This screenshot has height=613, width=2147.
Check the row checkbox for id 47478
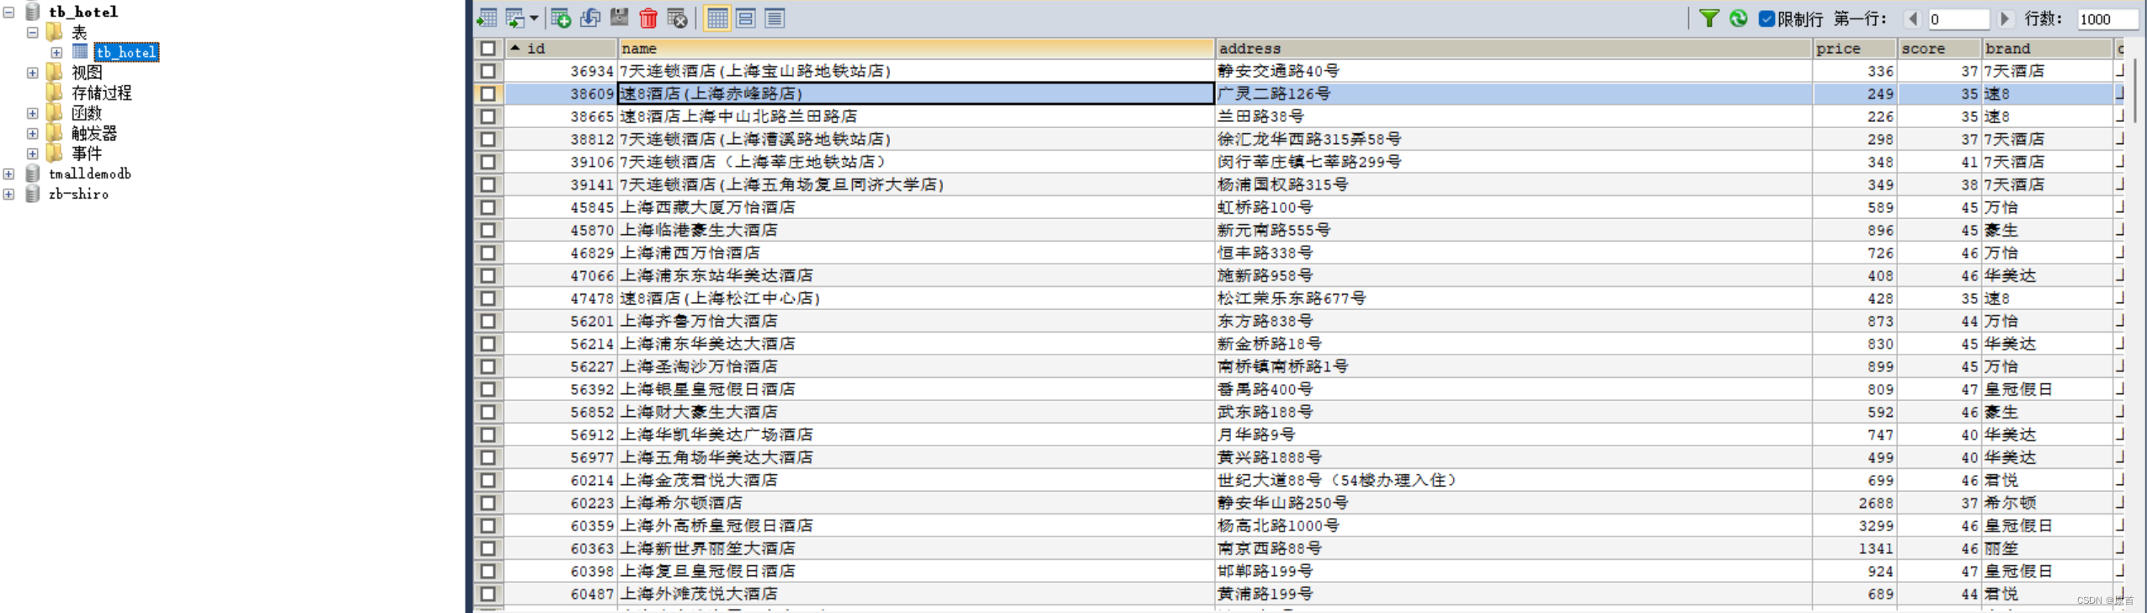(x=488, y=298)
